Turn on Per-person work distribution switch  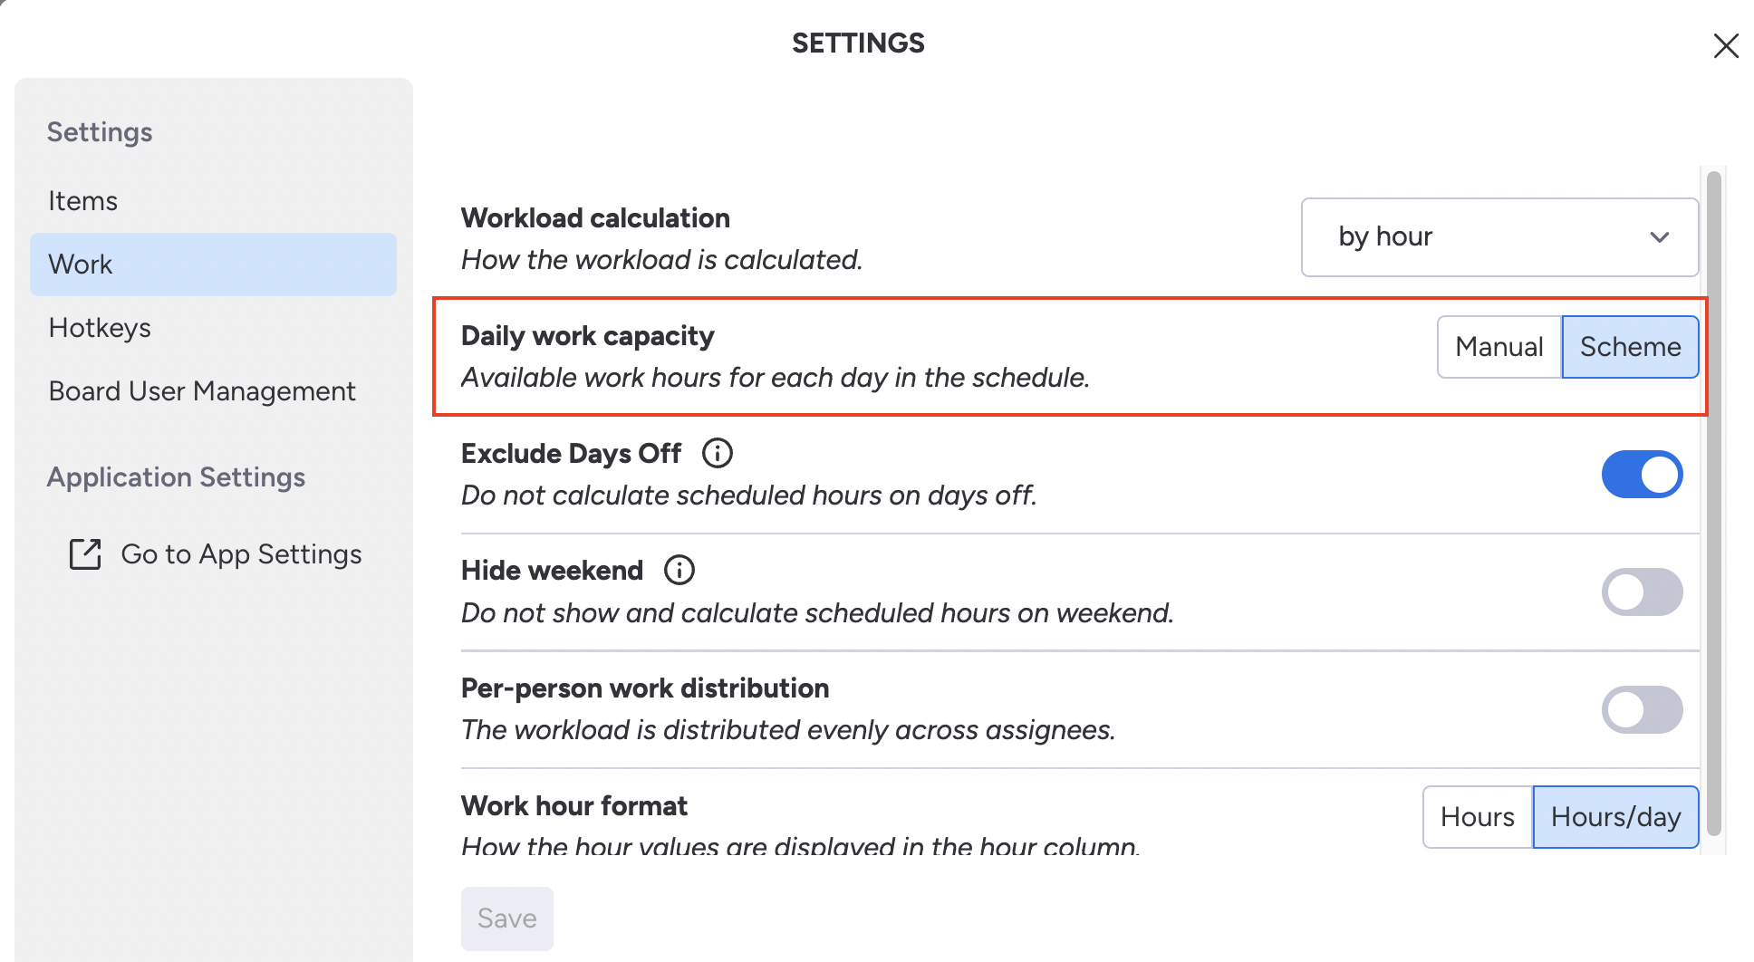1641,710
